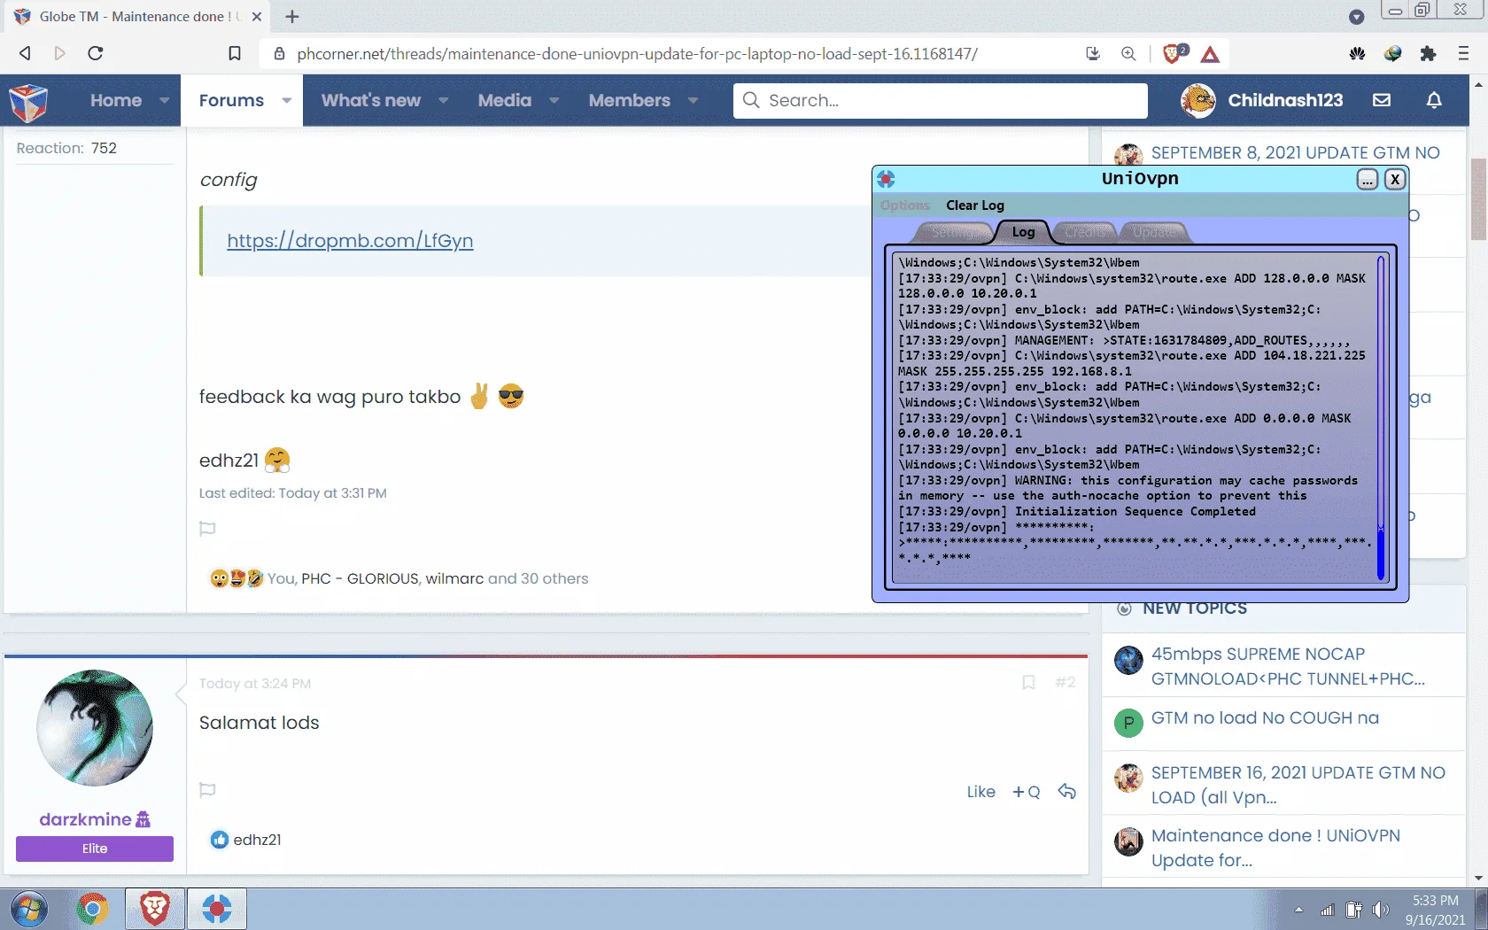This screenshot has width=1488, height=930.
Task: Open the forum alerts bell
Action: [1434, 100]
